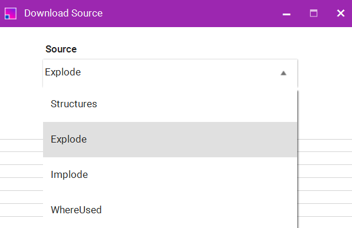The image size is (352, 228).
Task: Click the empty purple title bar area
Action: pyautogui.click(x=191, y=13)
